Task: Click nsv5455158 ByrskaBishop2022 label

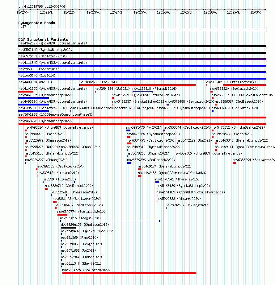Action: click(x=52, y=153)
